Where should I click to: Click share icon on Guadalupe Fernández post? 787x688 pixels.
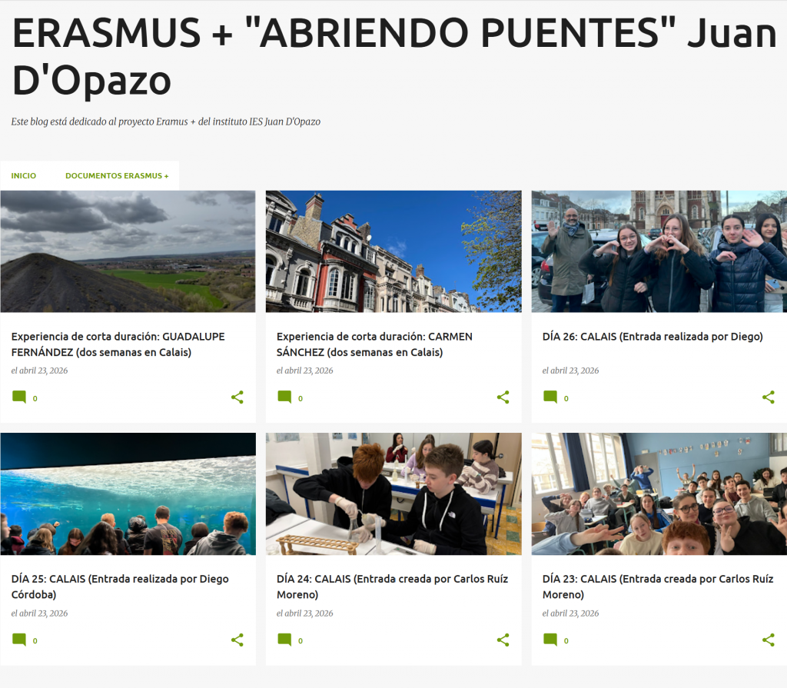coord(237,397)
